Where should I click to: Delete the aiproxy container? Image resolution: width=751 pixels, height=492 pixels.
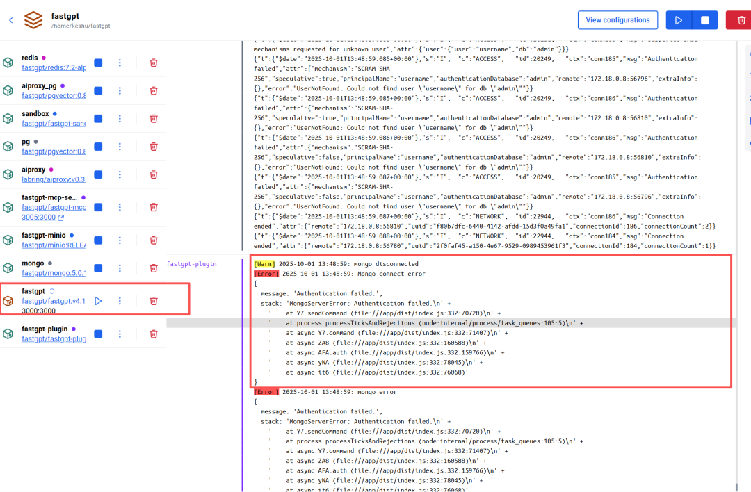click(x=154, y=174)
